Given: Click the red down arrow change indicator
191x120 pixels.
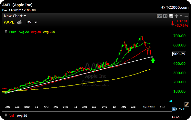Looking at the screenshot, I should 172,23.
